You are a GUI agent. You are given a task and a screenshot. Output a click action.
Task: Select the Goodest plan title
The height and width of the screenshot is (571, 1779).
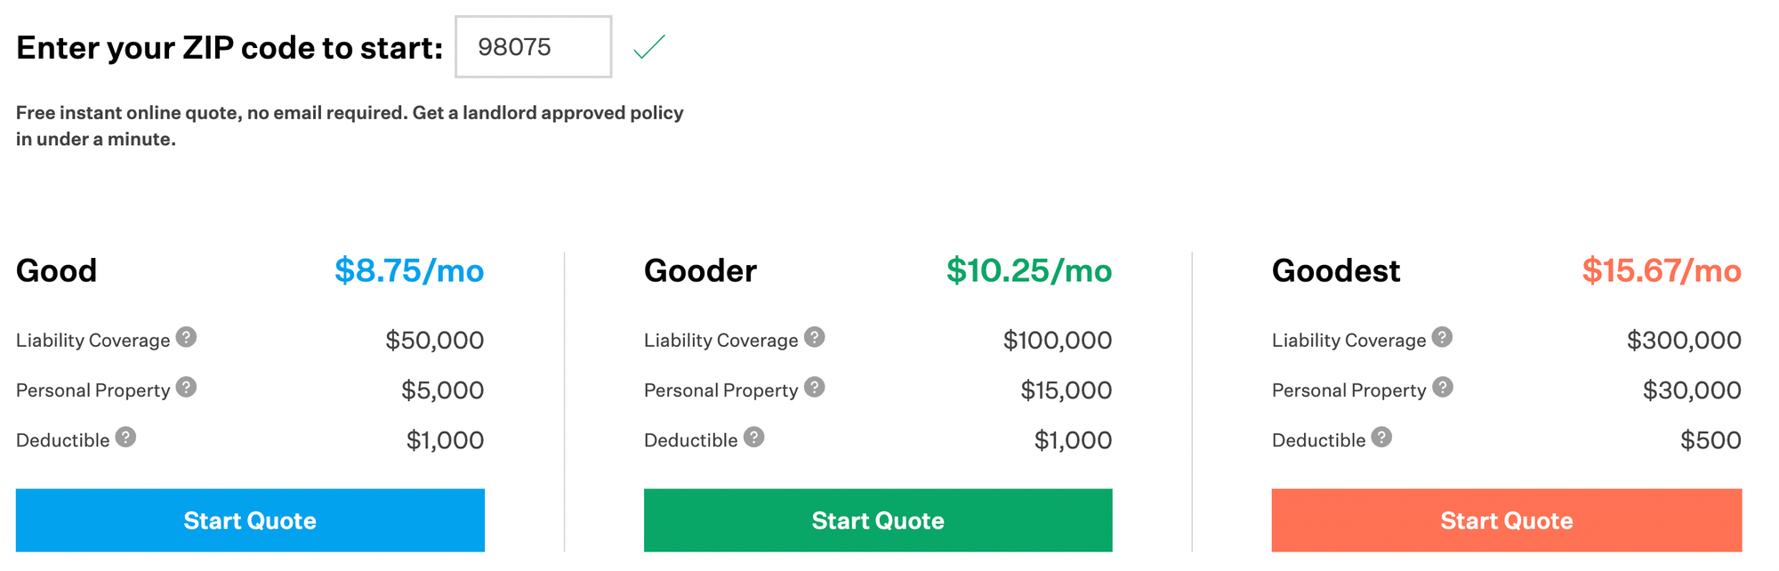[1335, 270]
